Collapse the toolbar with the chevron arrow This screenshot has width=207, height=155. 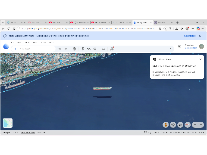[170, 49]
